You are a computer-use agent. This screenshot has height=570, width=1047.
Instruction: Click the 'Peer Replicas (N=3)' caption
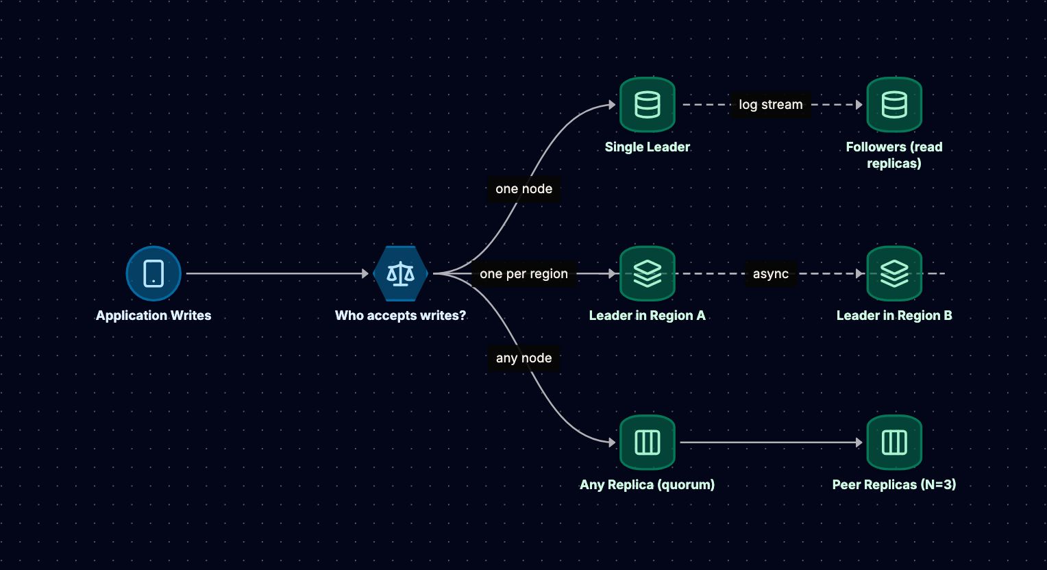pyautogui.click(x=894, y=485)
